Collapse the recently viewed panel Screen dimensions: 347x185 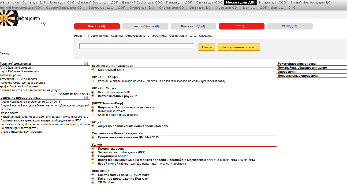(x=86, y=98)
